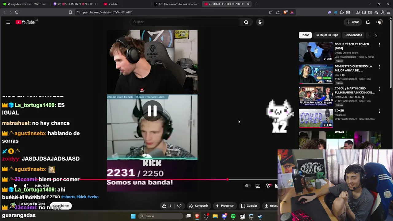Bookmark this page in the address bar
The image size is (393, 221).
click(x=70, y=12)
